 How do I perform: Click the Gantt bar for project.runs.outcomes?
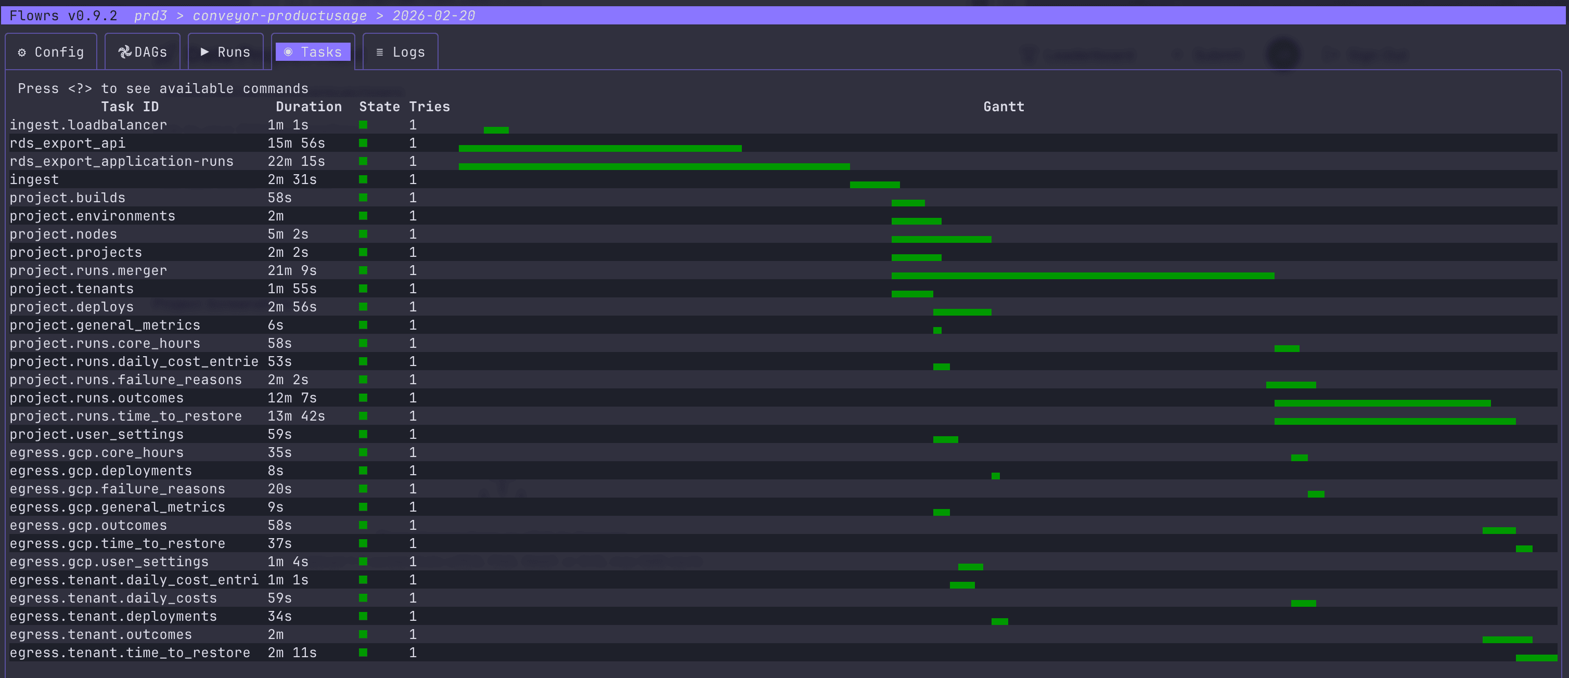point(1383,402)
